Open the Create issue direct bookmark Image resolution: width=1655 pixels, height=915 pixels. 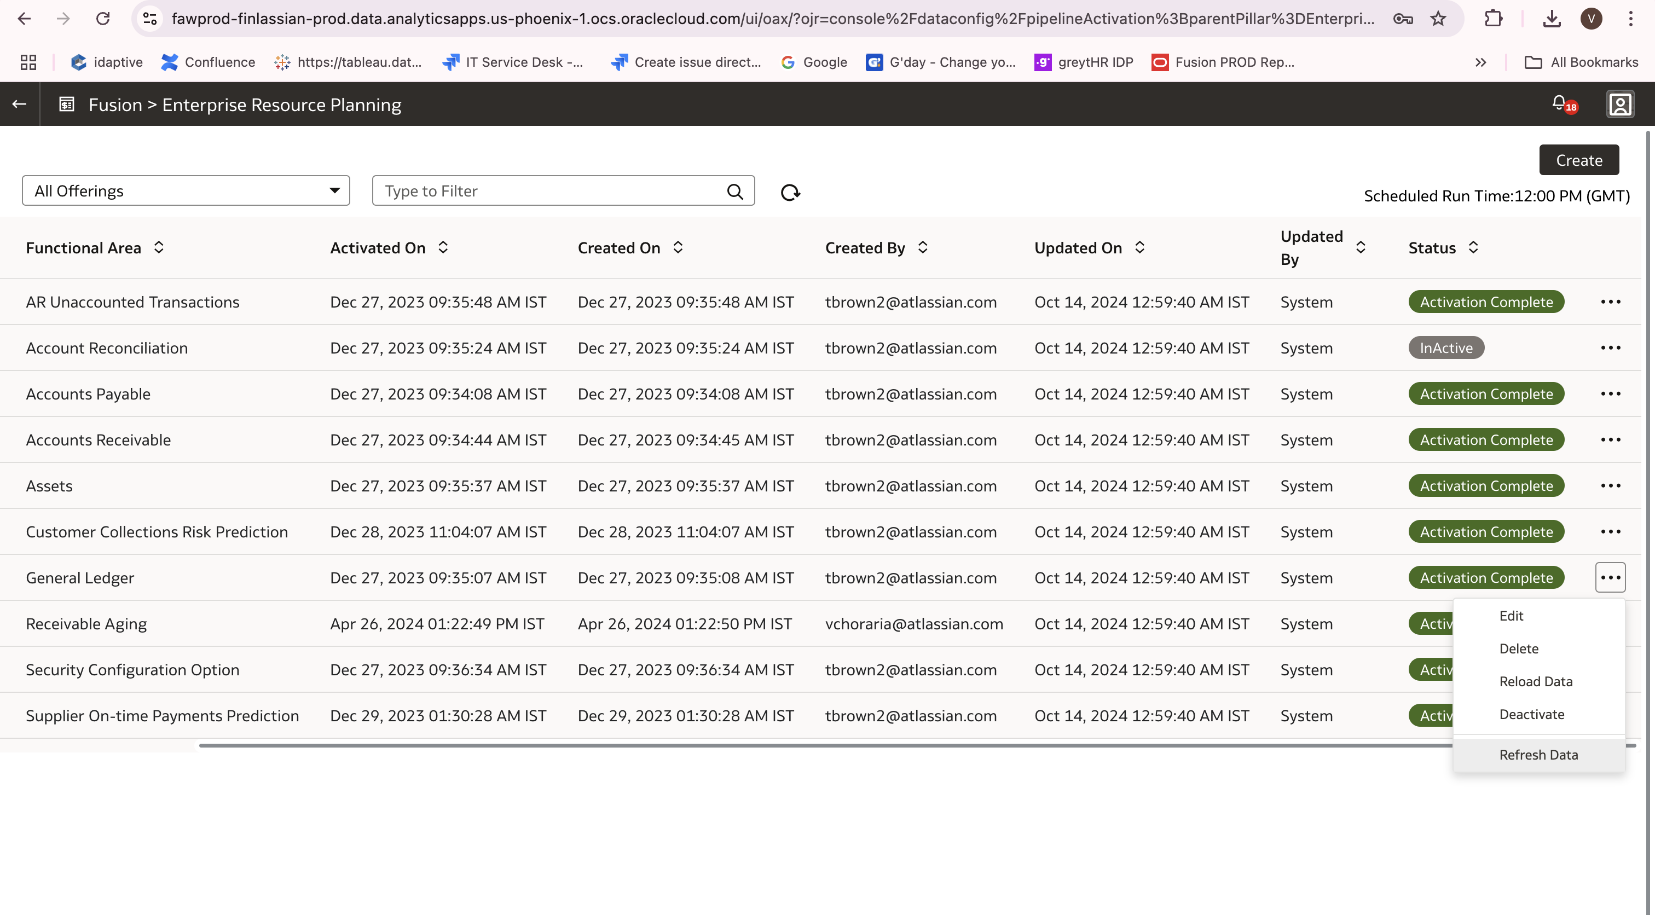click(x=686, y=62)
